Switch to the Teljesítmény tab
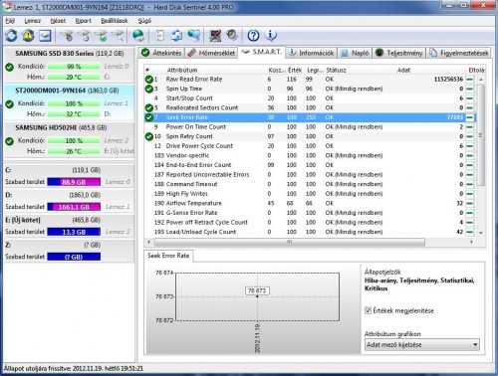498x376 pixels. (399, 53)
